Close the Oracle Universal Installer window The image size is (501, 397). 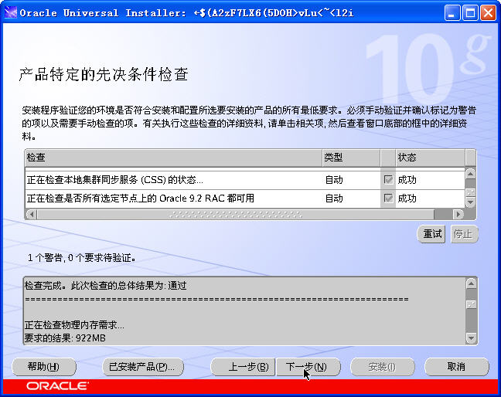488,13
